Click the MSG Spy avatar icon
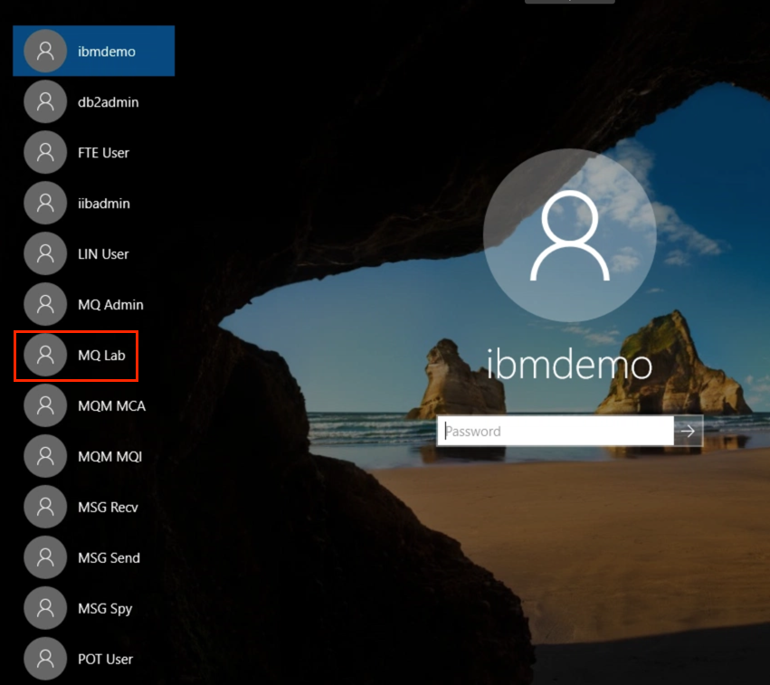770x685 pixels. pos(45,607)
